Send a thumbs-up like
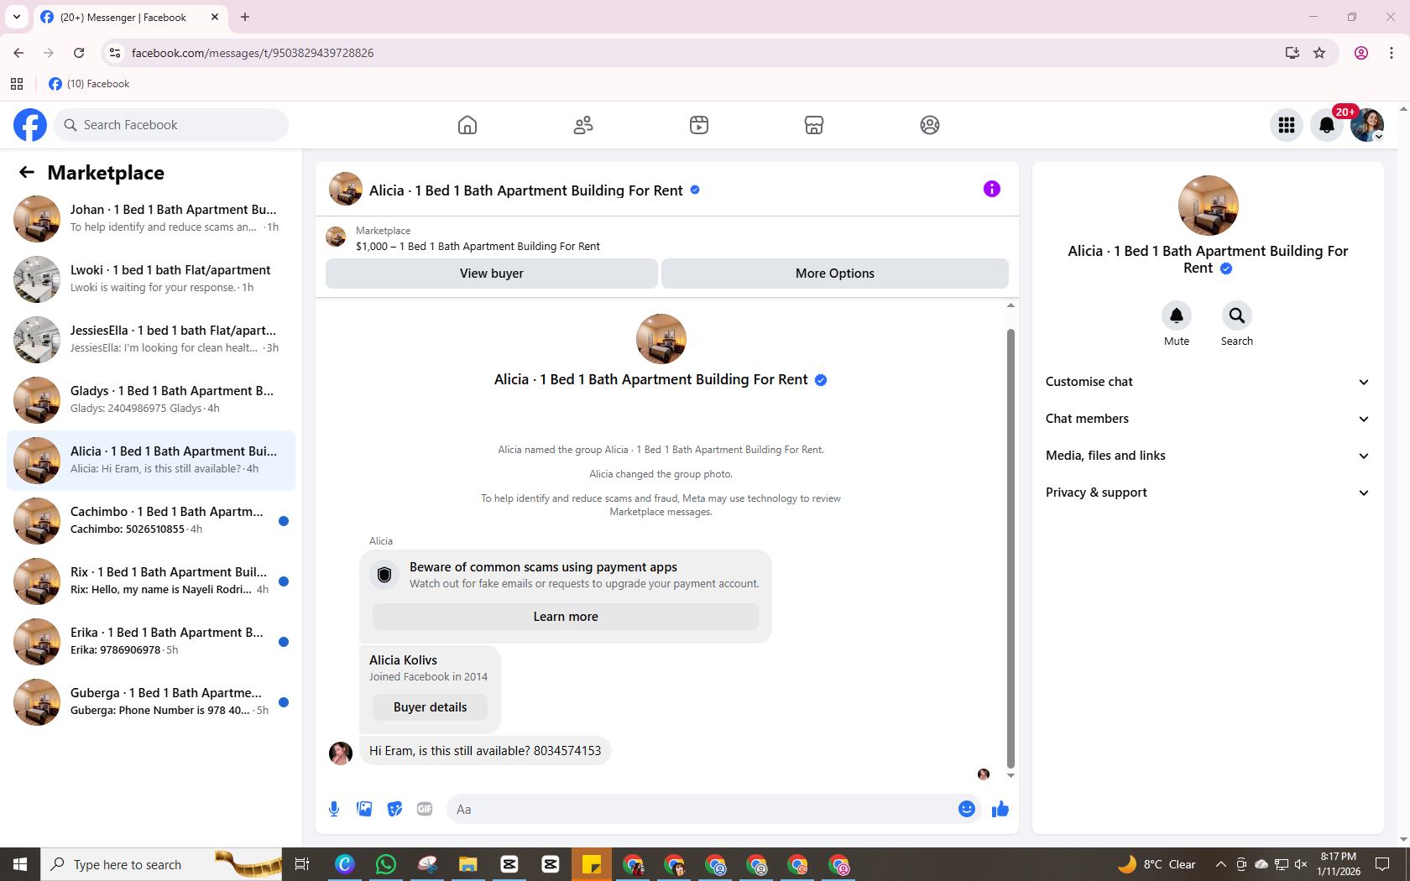Screen dimensions: 1410x881 (x=1000, y=809)
